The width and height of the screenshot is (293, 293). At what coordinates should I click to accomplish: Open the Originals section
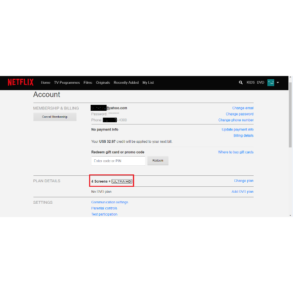tap(103, 83)
